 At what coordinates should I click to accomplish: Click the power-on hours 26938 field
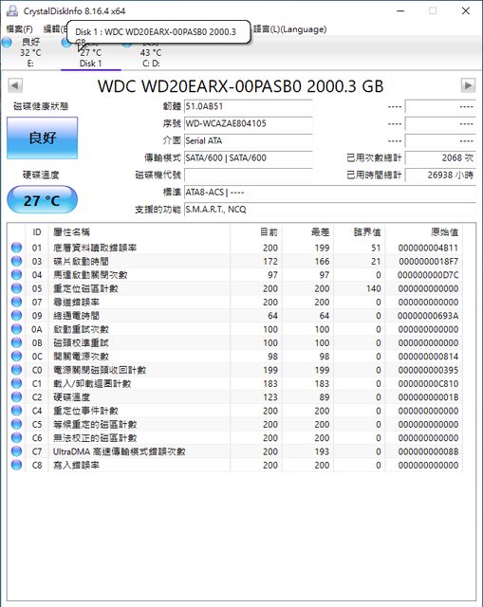(440, 175)
